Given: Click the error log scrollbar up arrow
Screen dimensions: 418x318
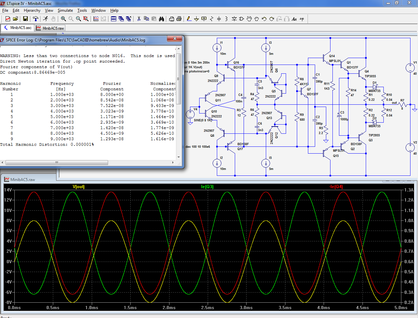Looking at the screenshot, I should click(179, 49).
